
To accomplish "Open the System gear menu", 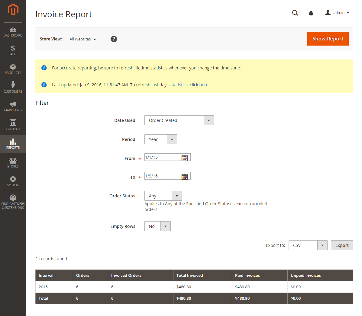I will [x=13, y=181].
